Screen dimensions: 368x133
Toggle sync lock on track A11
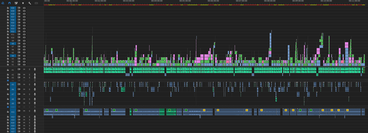(x=19, y=111)
